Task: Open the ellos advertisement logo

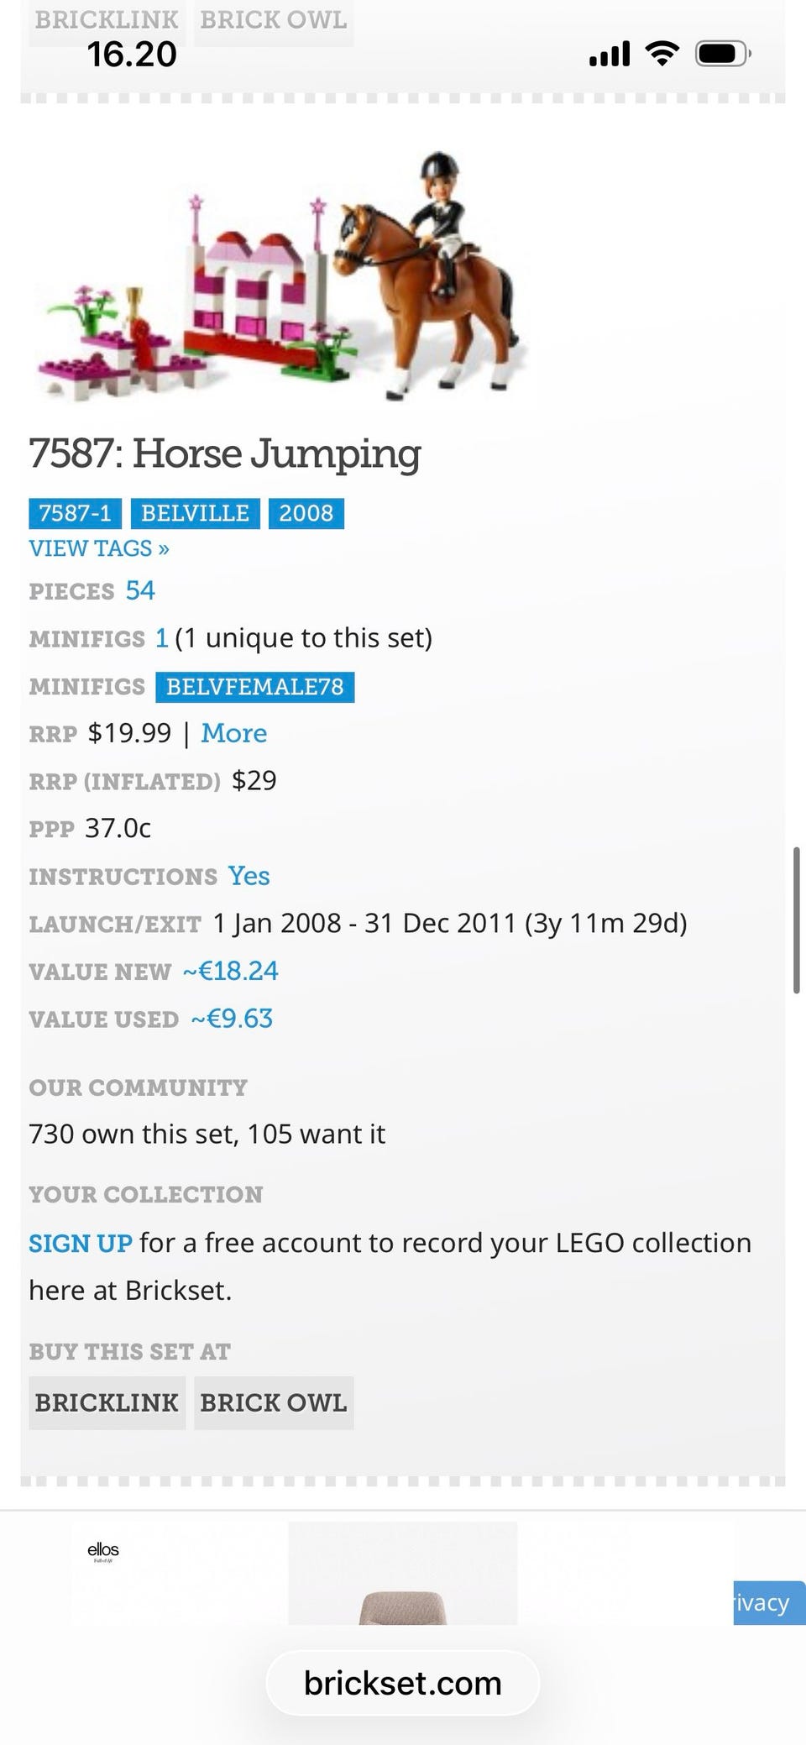Action: tap(103, 1550)
